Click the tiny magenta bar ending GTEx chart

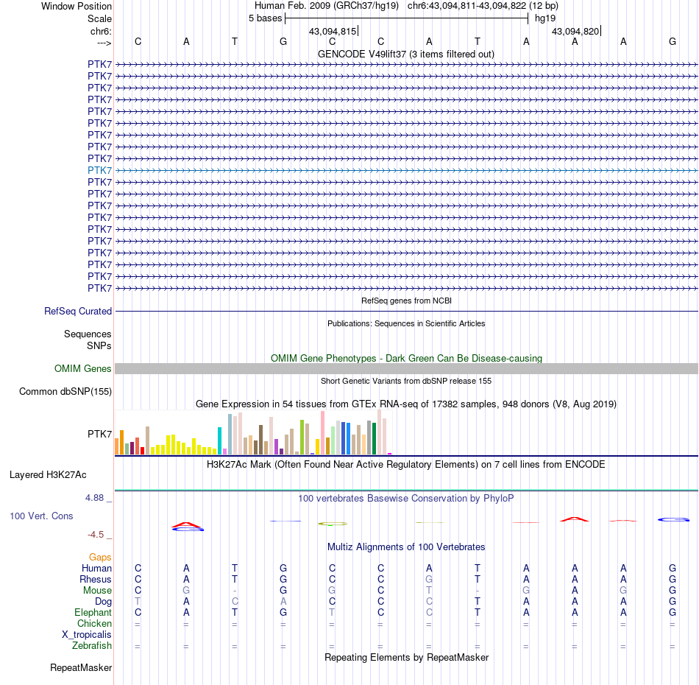(x=390, y=454)
